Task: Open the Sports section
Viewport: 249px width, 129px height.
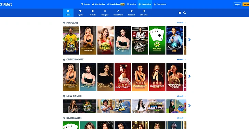Action: pyautogui.click(x=86, y=4)
